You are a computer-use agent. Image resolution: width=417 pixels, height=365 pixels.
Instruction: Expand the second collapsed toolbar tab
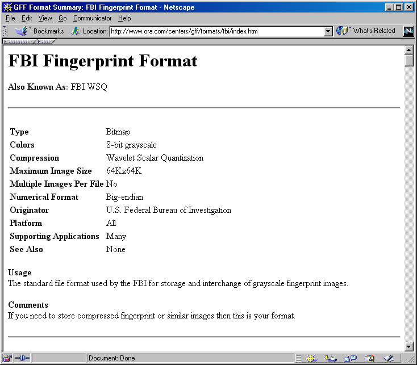click(45, 41)
